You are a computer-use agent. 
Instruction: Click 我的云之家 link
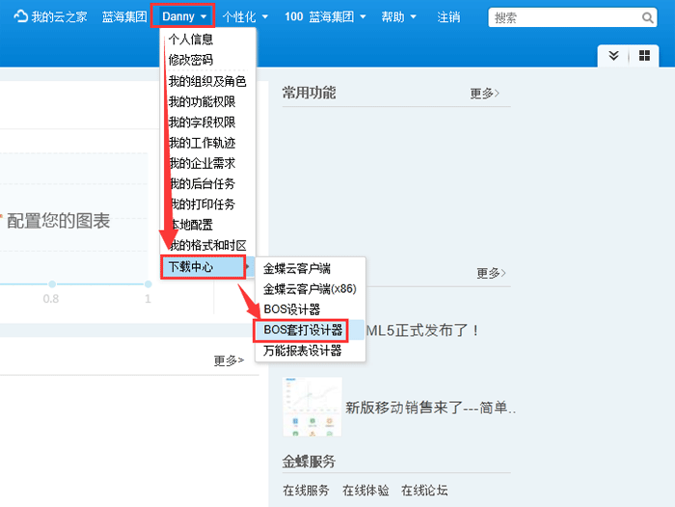pyautogui.click(x=59, y=16)
